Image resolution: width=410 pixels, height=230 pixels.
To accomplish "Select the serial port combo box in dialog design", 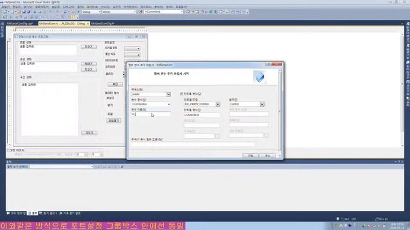I will (x=133, y=49).
